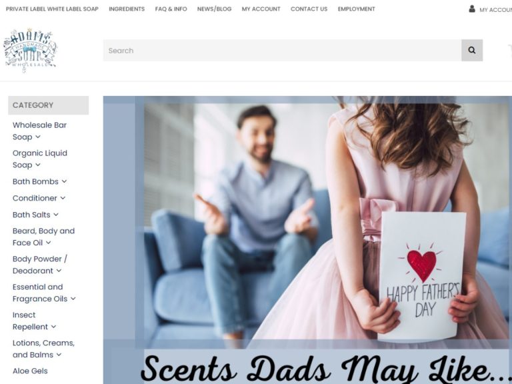Click the magnifying glass search button
Screen dimensions: 512x384
point(472,50)
